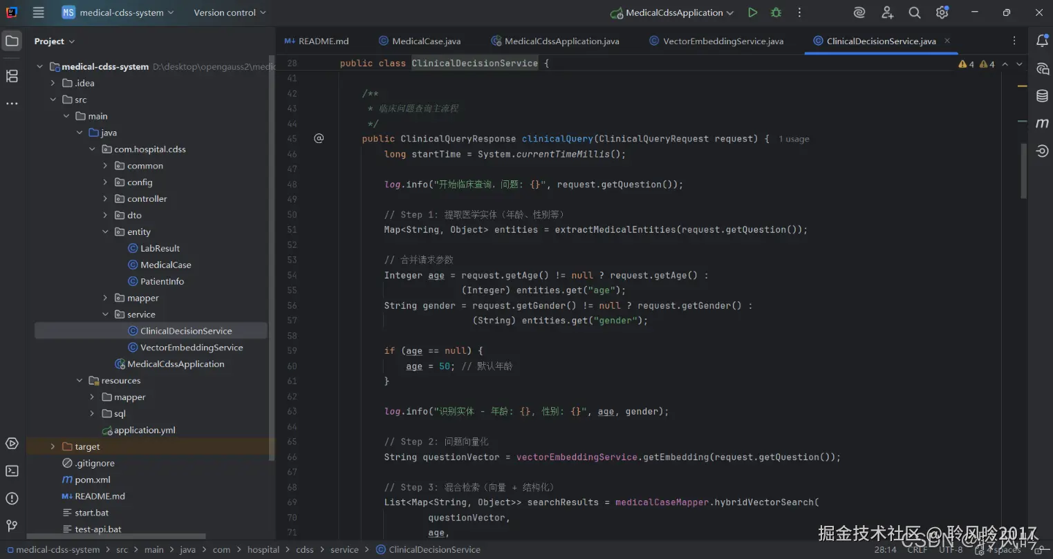Viewport: 1053px width, 559px height.
Task: Show the Notifications bell panel
Action: [x=1042, y=41]
